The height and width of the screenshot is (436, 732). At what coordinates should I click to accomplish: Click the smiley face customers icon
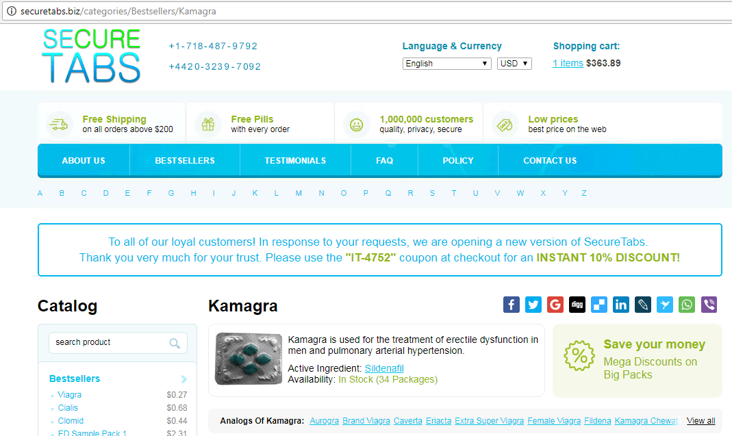point(357,125)
